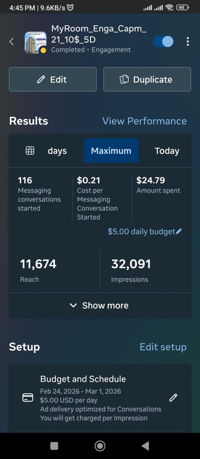
Task: Expand Show more results
Action: click(x=100, y=306)
